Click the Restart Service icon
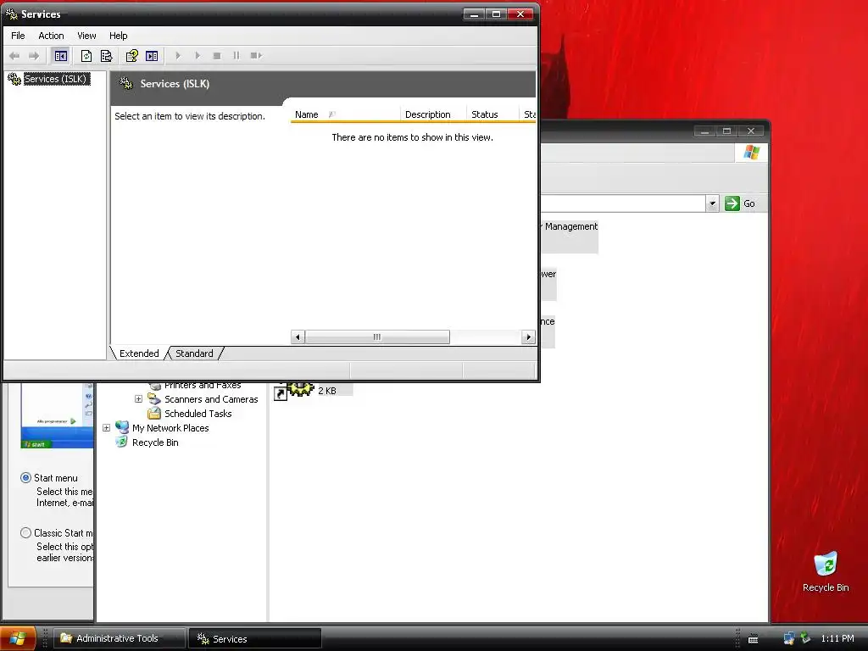 coord(256,56)
